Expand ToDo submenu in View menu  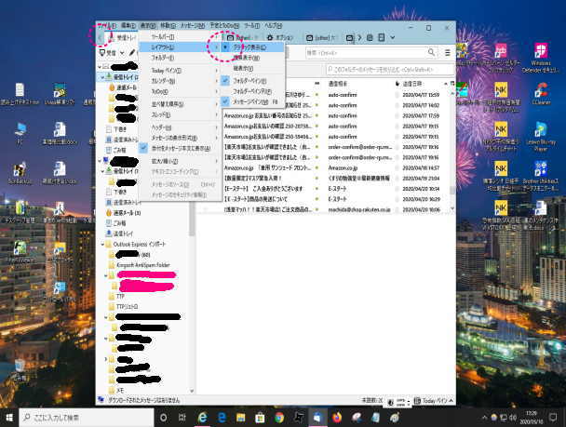click(180, 91)
